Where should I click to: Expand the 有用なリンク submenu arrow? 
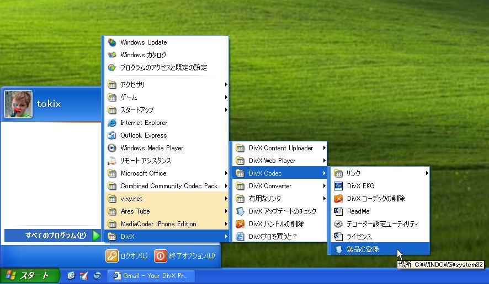click(325, 199)
